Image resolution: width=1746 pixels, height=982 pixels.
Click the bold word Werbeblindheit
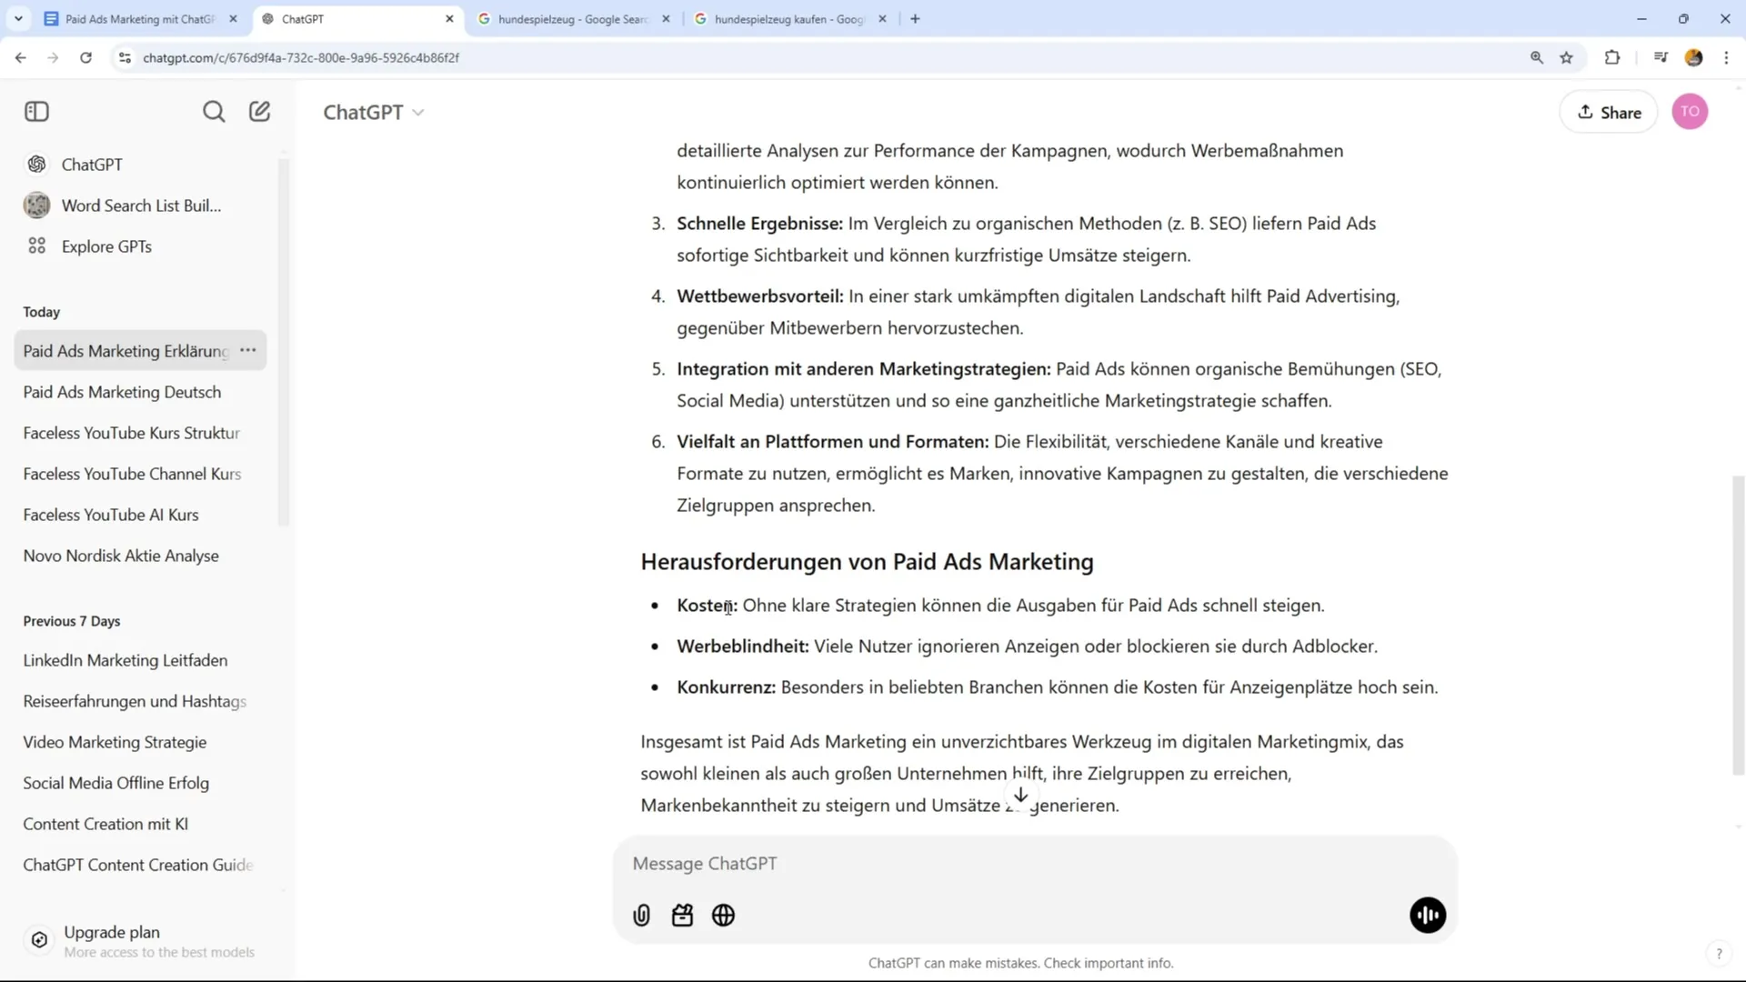tap(743, 646)
